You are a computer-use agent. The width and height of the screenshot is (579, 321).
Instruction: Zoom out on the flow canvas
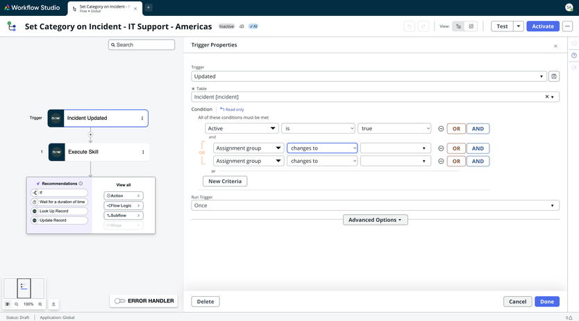click(x=17, y=304)
